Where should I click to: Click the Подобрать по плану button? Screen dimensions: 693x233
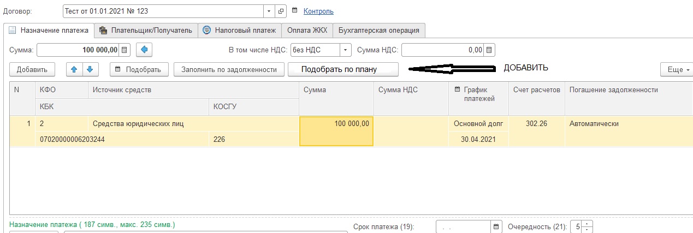click(x=343, y=69)
